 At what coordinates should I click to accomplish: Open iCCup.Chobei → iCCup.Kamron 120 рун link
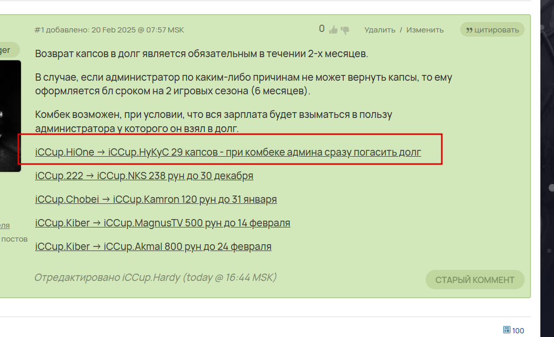click(x=156, y=199)
